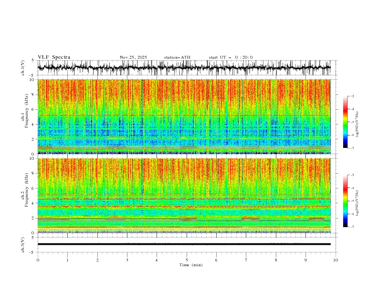378x292 pixels.
Task: Click the ch.2 colorbar "log(PSD)(V²/Hz)" label
Action: 357,203
